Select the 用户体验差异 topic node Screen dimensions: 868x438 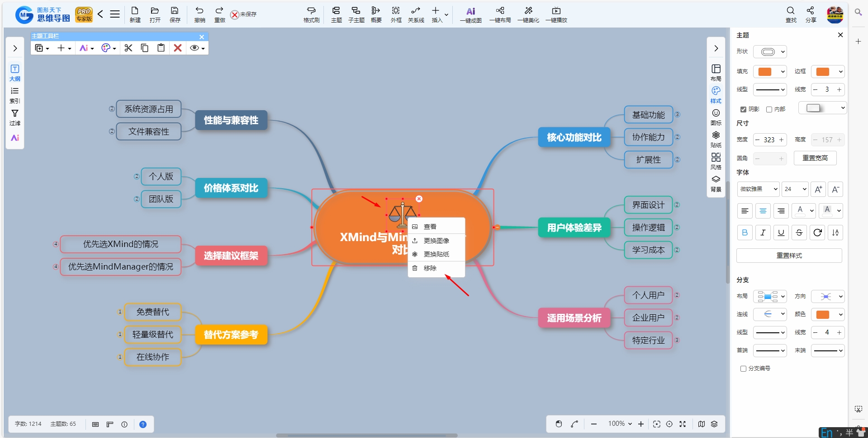coord(574,228)
